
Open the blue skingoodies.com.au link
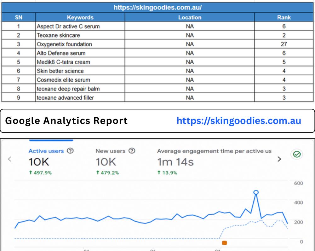[x=239, y=121]
